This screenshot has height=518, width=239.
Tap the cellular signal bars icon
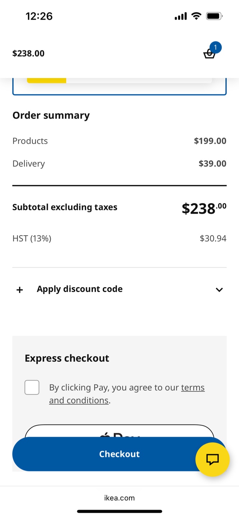[181, 16]
